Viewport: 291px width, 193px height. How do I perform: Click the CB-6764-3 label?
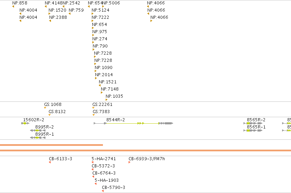click(x=104, y=173)
